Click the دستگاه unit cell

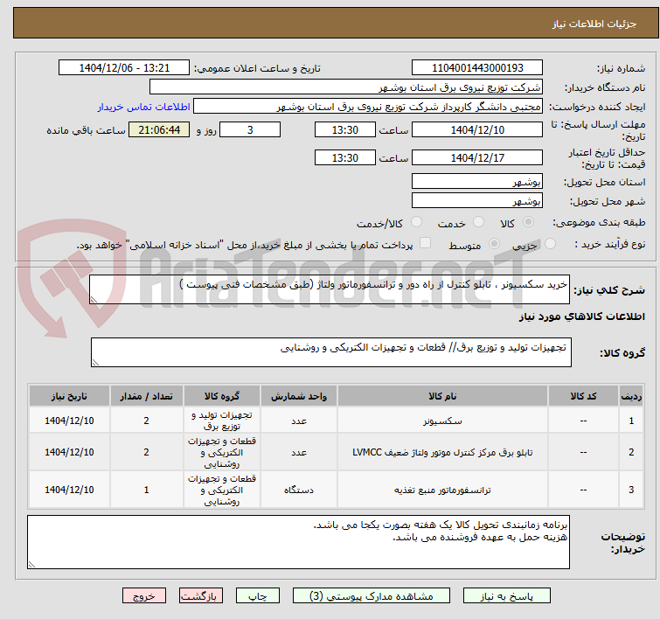coord(299,490)
